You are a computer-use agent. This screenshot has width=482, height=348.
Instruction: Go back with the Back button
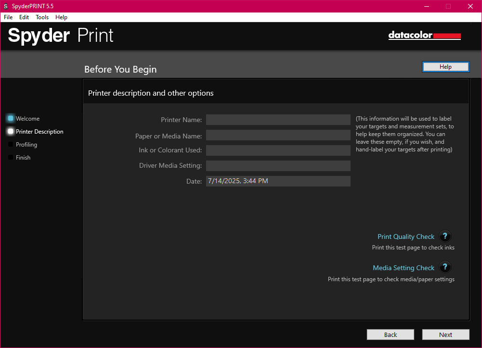(391, 335)
